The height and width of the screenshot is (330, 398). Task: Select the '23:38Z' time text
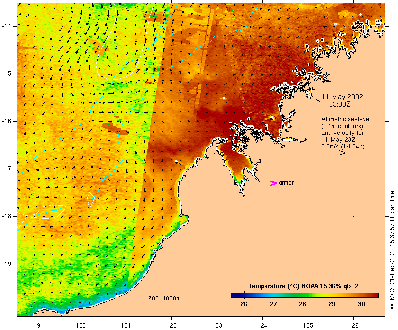[340, 104]
